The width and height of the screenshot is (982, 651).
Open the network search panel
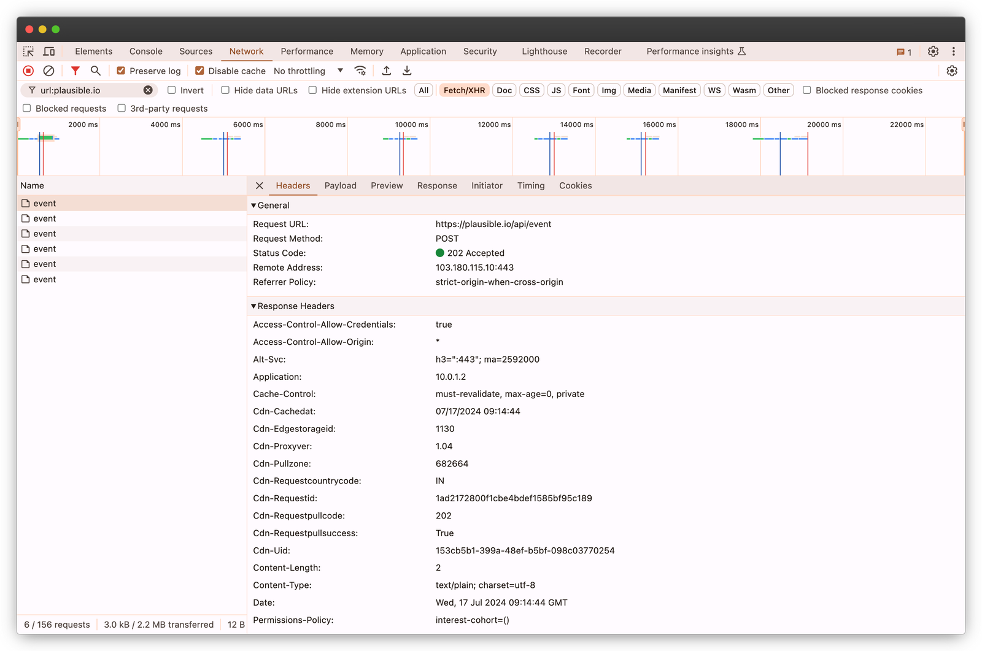96,71
